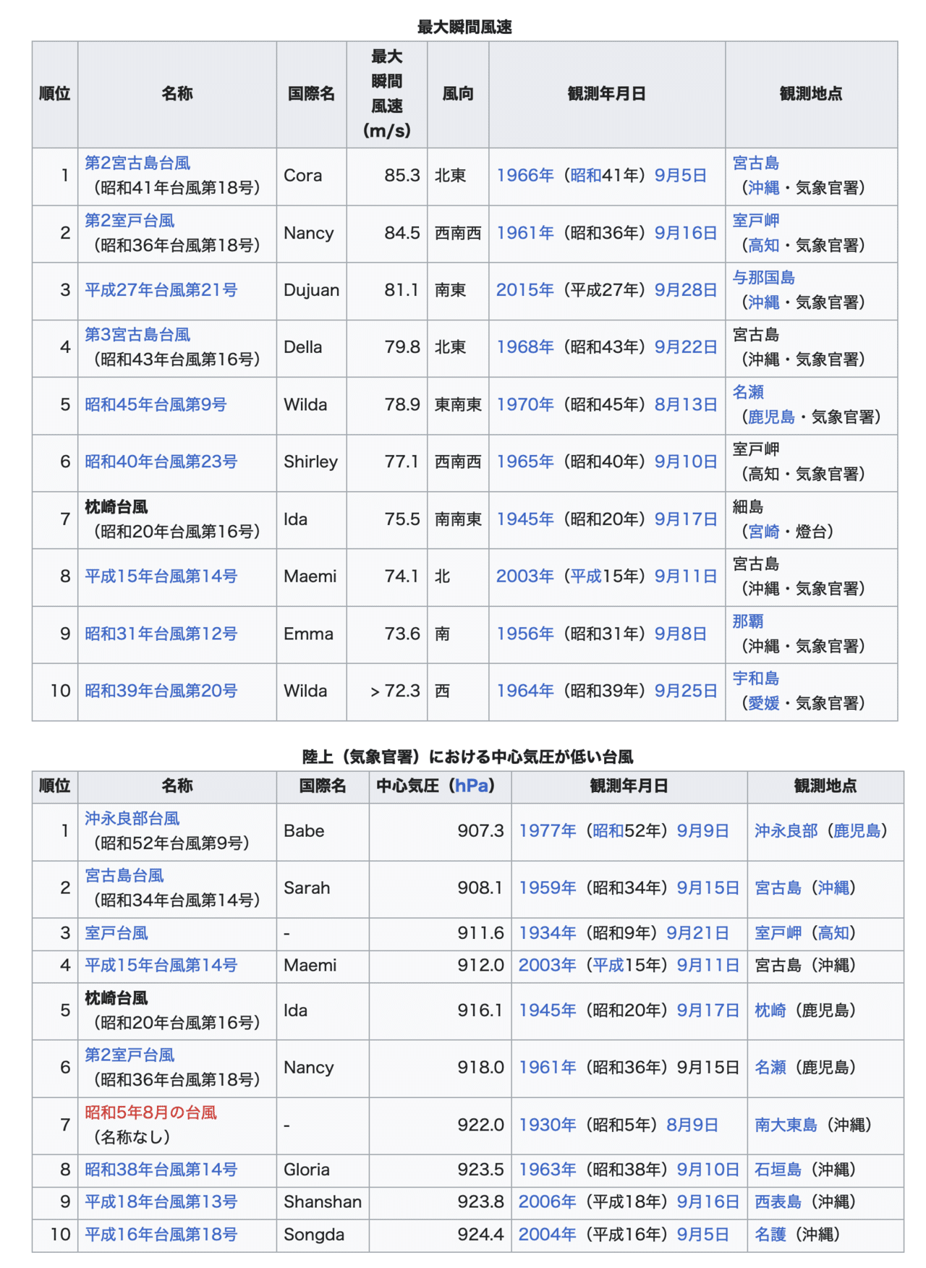
Task: Click the 9月25日 date link
Action: (x=686, y=691)
